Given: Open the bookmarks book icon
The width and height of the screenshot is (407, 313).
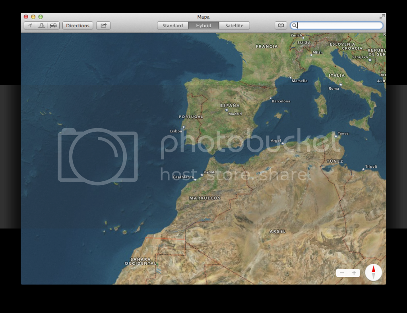Looking at the screenshot, I should (x=281, y=25).
